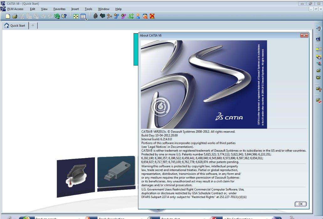Open the Window menu
Screen dimensions: 323x219
pyautogui.click(x=103, y=9)
